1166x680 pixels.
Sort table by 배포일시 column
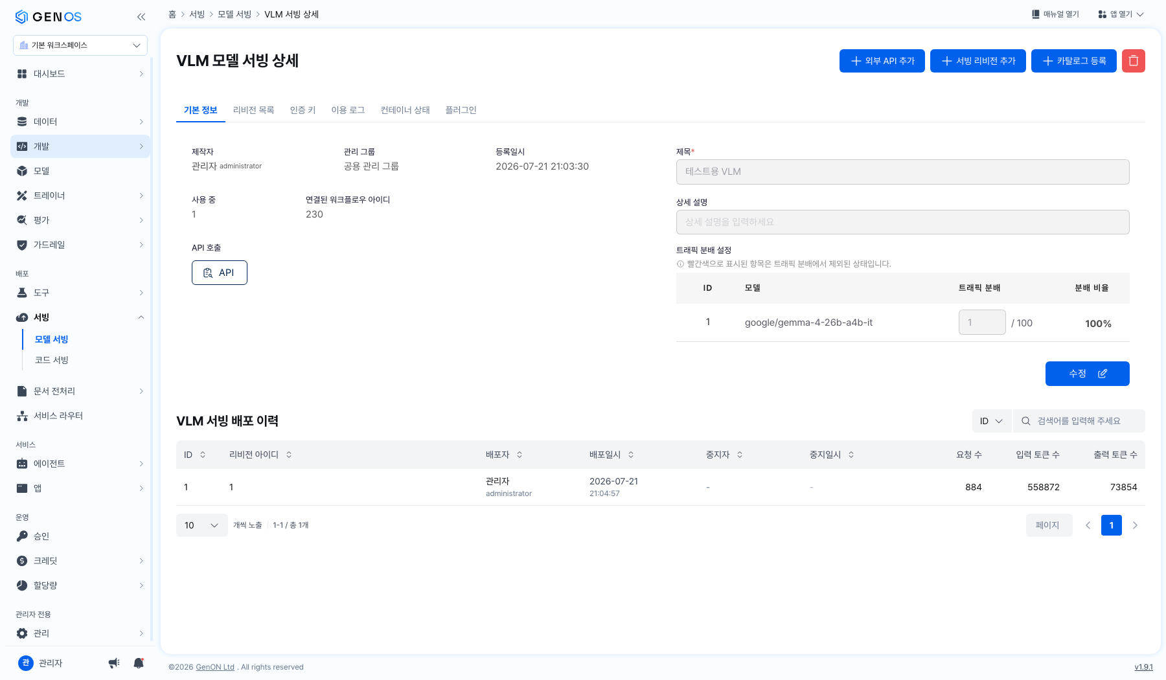631,455
